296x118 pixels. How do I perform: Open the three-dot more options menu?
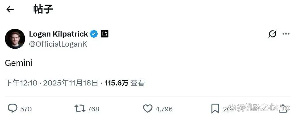(x=286, y=34)
